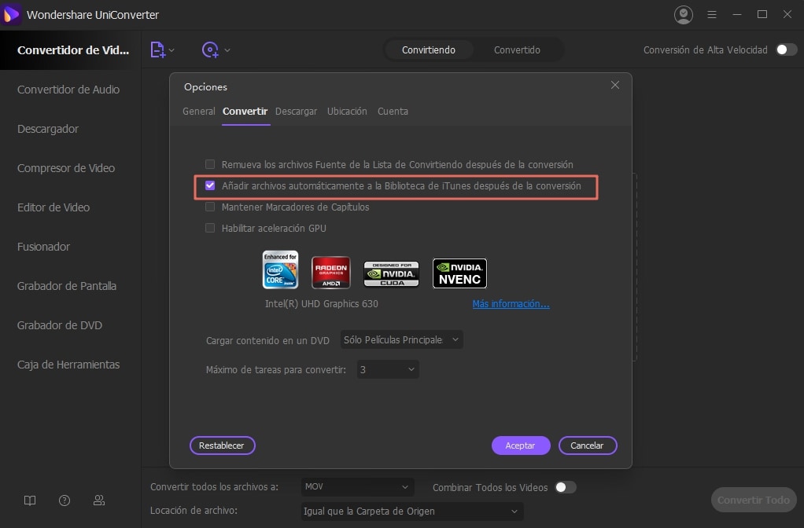
Task: Open the user guide book icon
Action: tap(30, 500)
